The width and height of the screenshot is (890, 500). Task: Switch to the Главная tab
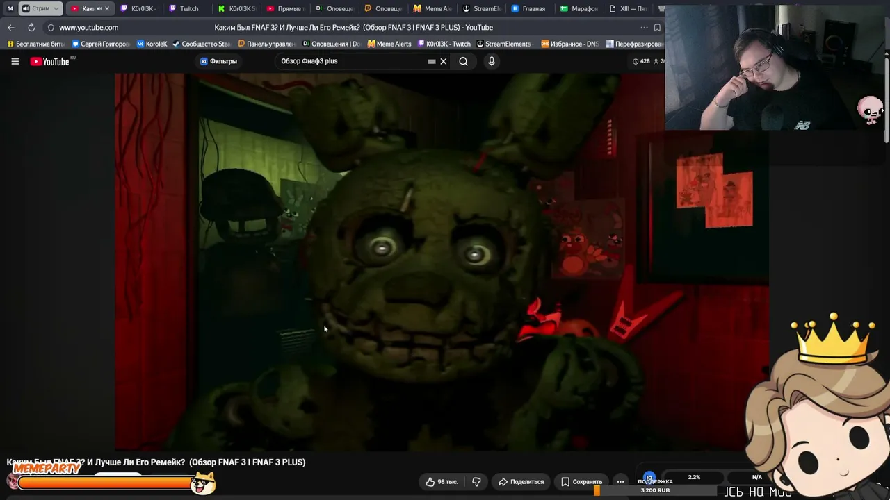530,8
